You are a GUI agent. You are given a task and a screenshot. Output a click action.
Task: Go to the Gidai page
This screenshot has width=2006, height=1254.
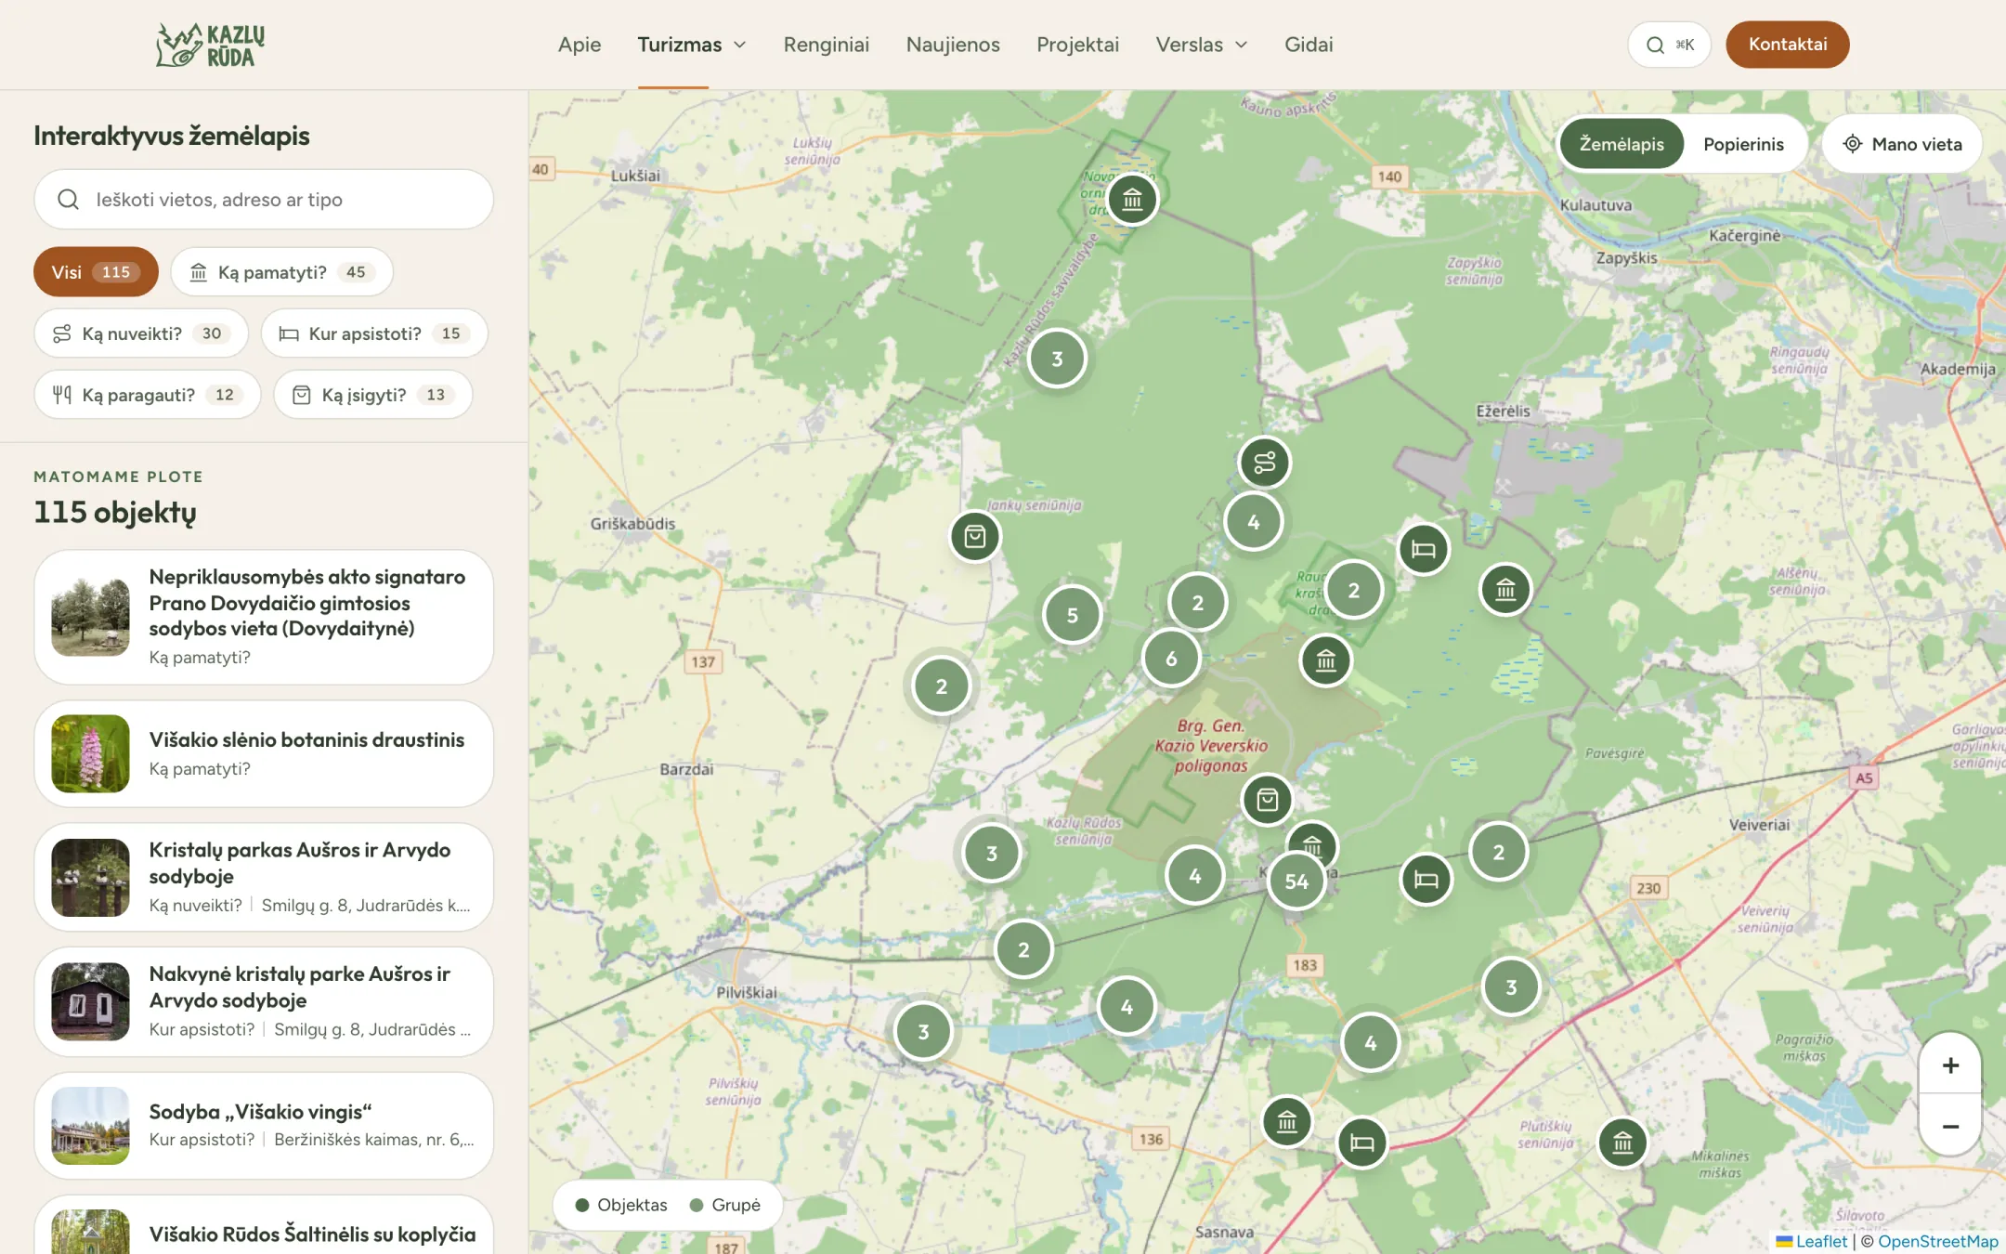pyautogui.click(x=1309, y=45)
